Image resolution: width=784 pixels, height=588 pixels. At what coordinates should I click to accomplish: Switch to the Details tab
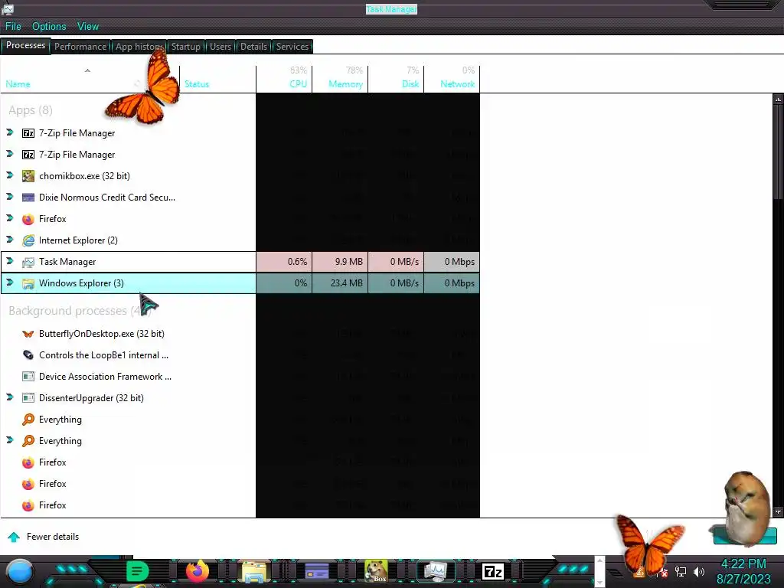pyautogui.click(x=253, y=47)
